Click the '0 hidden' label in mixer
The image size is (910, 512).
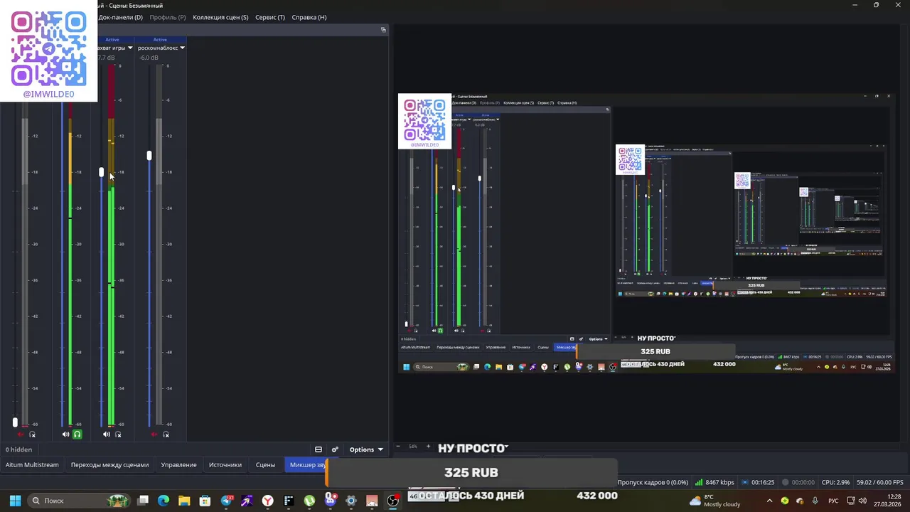(19, 449)
